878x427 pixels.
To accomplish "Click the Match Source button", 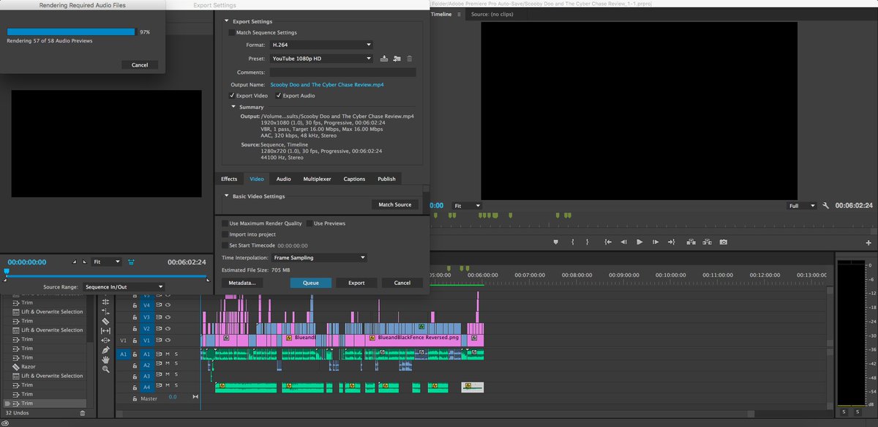I will point(395,204).
